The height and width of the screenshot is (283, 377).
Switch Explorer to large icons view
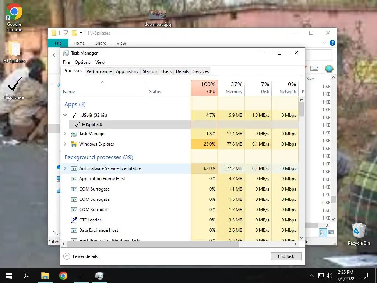point(331,233)
